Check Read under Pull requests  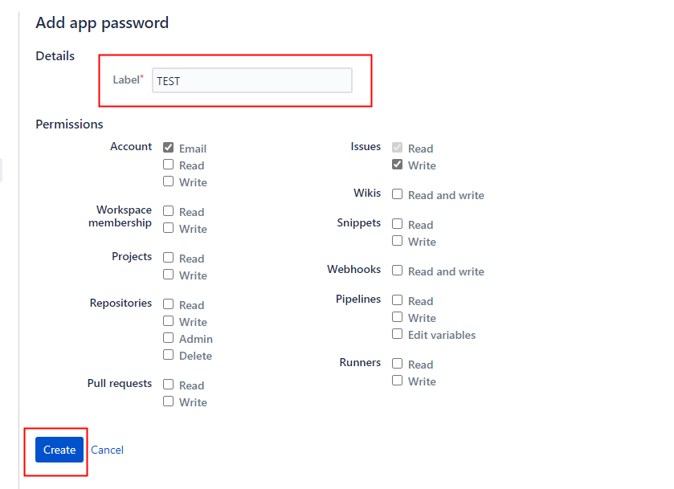coord(168,385)
